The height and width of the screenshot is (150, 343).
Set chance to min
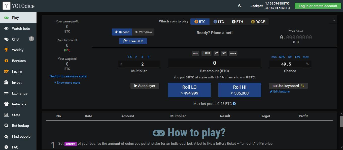274,57
